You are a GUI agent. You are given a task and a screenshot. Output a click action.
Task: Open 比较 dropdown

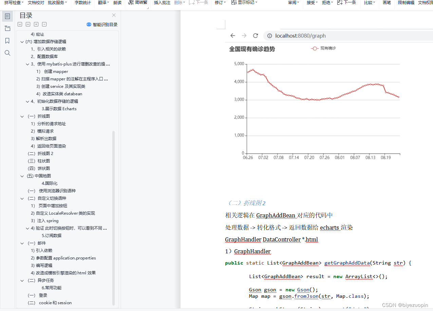click(370, 3)
